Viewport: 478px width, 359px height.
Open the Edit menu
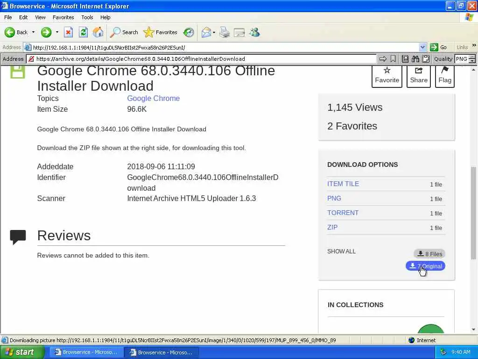coord(23,17)
